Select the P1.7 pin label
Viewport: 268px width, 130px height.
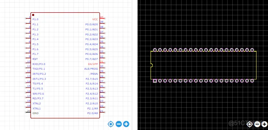(x=35, y=54)
